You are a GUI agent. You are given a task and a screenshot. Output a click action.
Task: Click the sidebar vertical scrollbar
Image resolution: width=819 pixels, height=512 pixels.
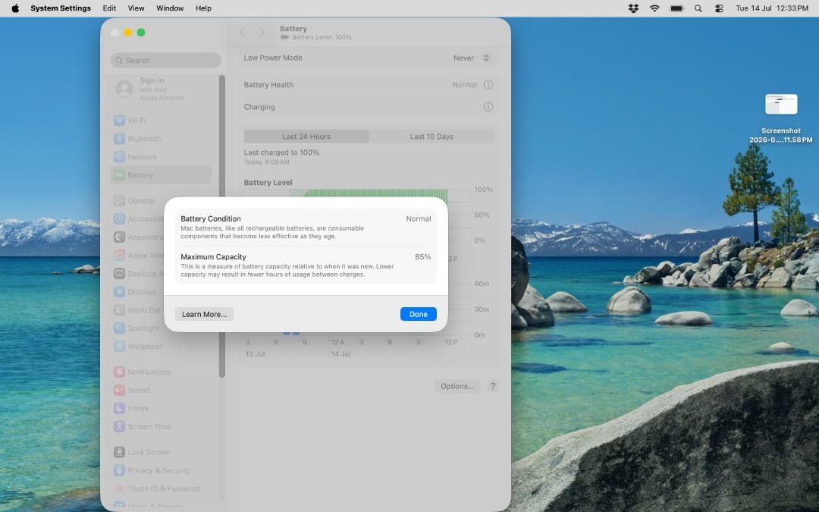222,226
